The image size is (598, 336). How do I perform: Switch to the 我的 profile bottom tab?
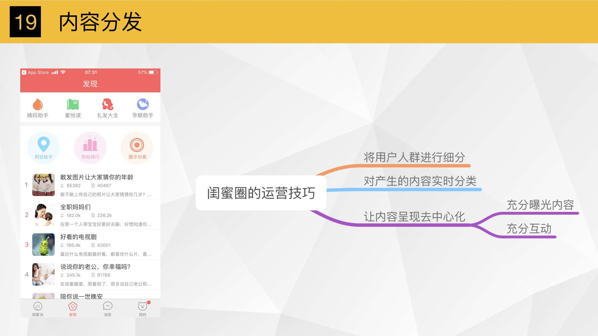143,309
